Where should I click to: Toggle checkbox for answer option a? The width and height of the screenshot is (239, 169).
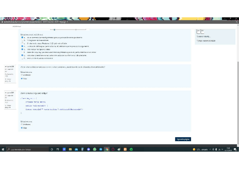22,37
